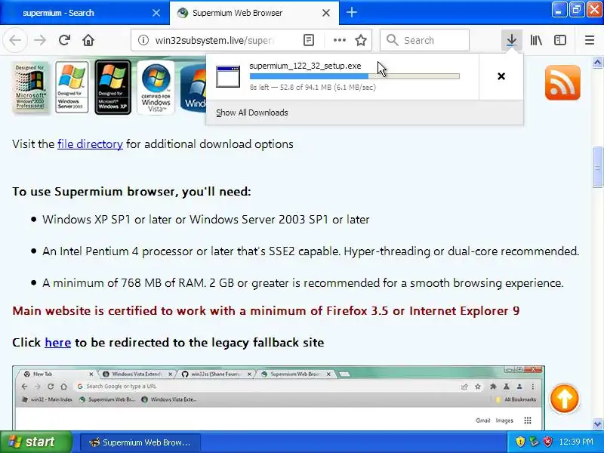Open the file directory link
Viewport: 604px width, 453px height.
[x=90, y=144]
